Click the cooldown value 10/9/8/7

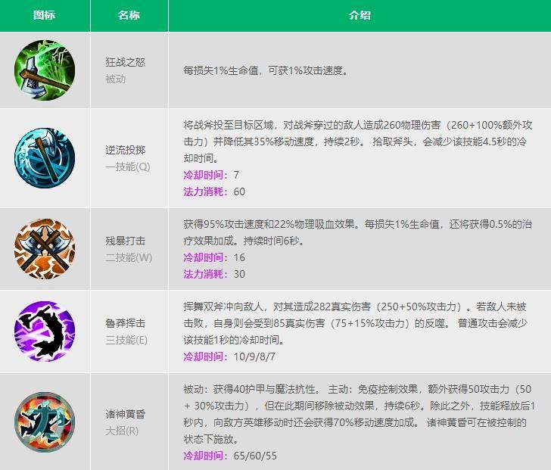click(x=254, y=356)
